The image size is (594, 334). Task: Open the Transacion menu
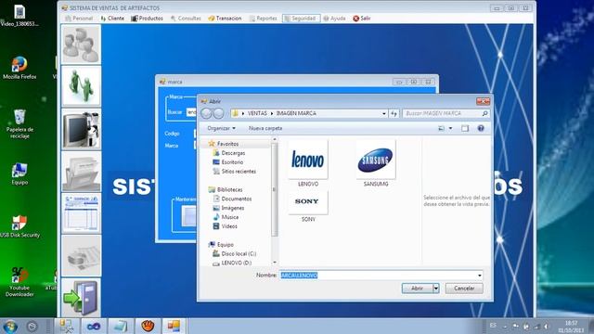click(225, 19)
